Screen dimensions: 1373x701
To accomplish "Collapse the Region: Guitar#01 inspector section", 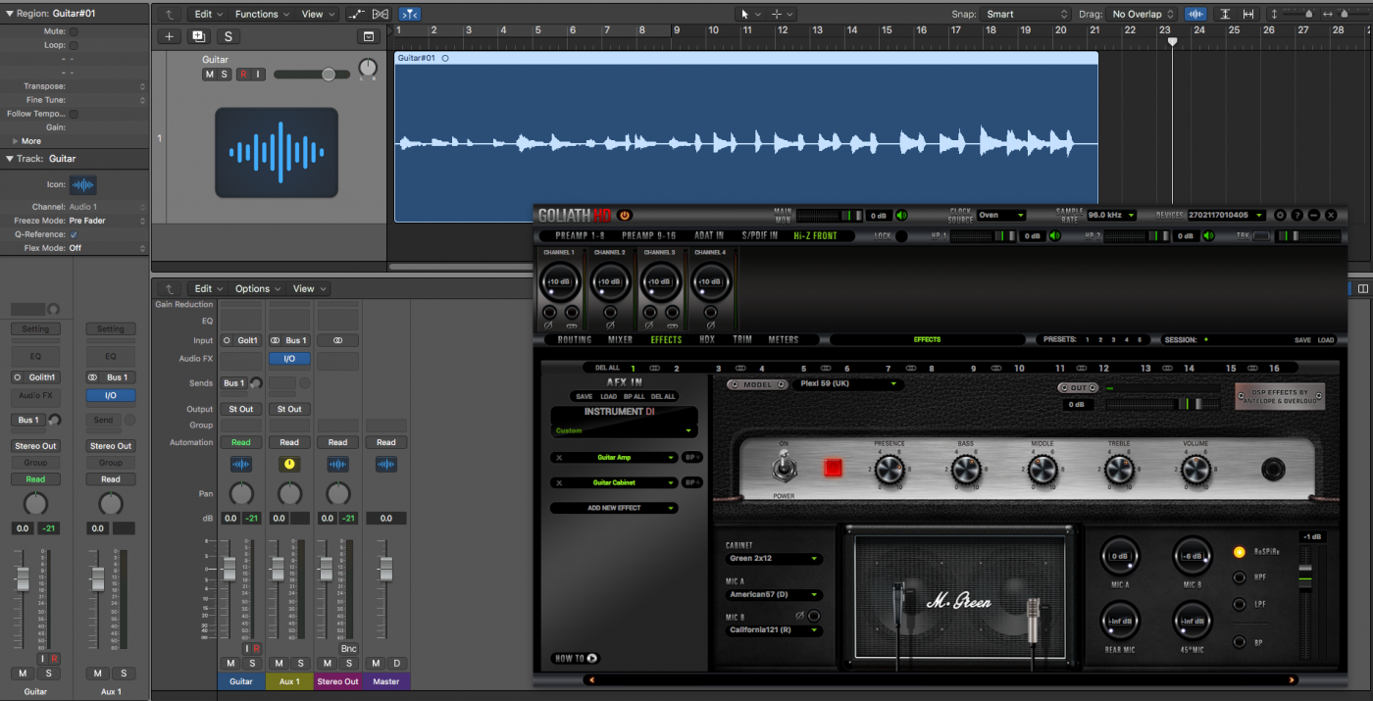I will pyautogui.click(x=10, y=14).
